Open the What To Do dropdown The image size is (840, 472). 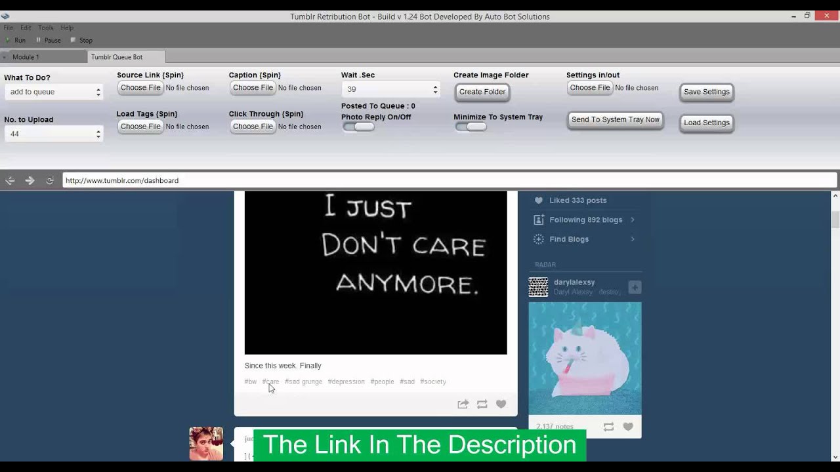pos(54,92)
